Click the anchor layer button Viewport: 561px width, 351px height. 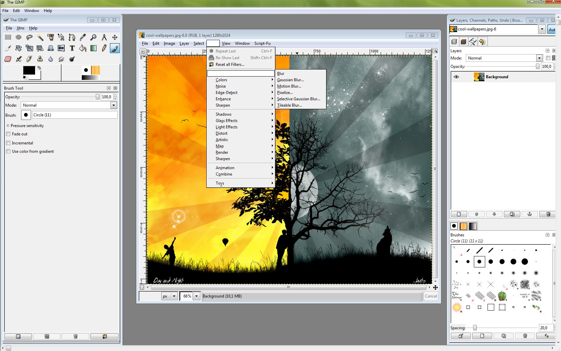pyautogui.click(x=530, y=214)
